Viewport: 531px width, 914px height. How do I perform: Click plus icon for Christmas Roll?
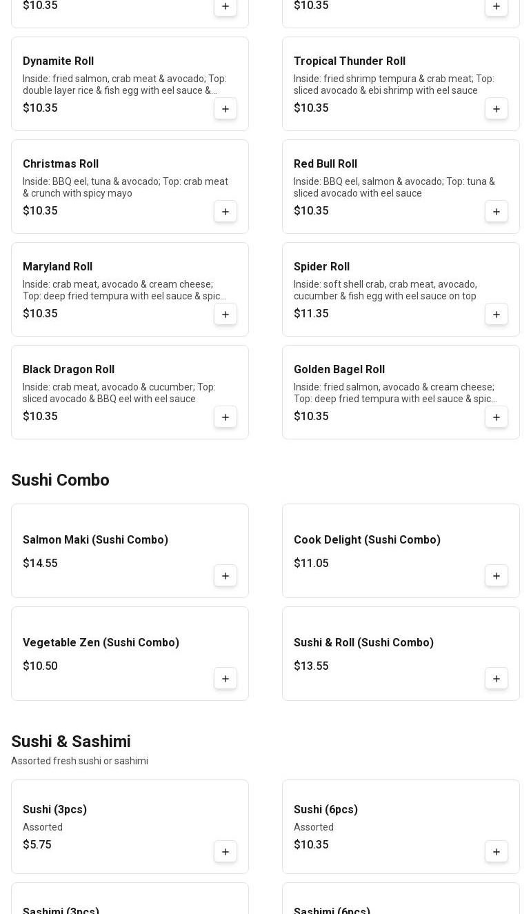tap(226, 212)
